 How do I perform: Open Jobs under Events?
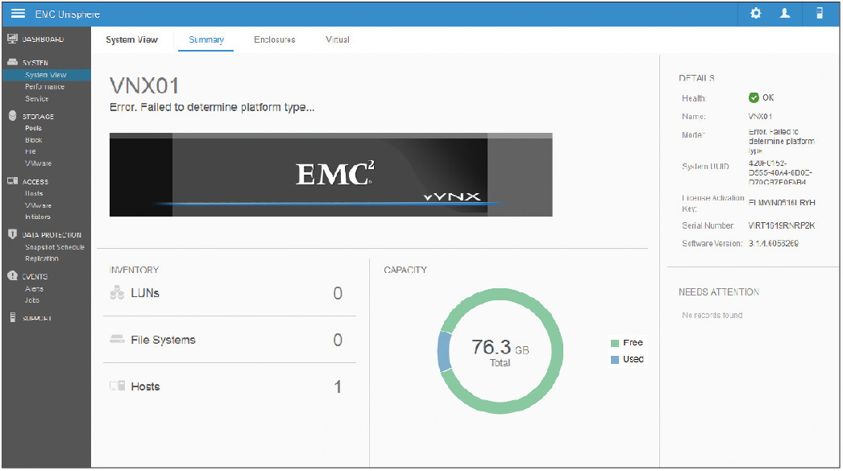click(31, 300)
